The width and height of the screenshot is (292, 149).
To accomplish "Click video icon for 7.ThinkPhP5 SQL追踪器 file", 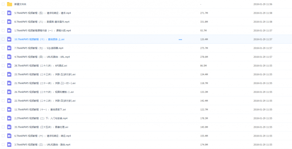I will 9,48.
